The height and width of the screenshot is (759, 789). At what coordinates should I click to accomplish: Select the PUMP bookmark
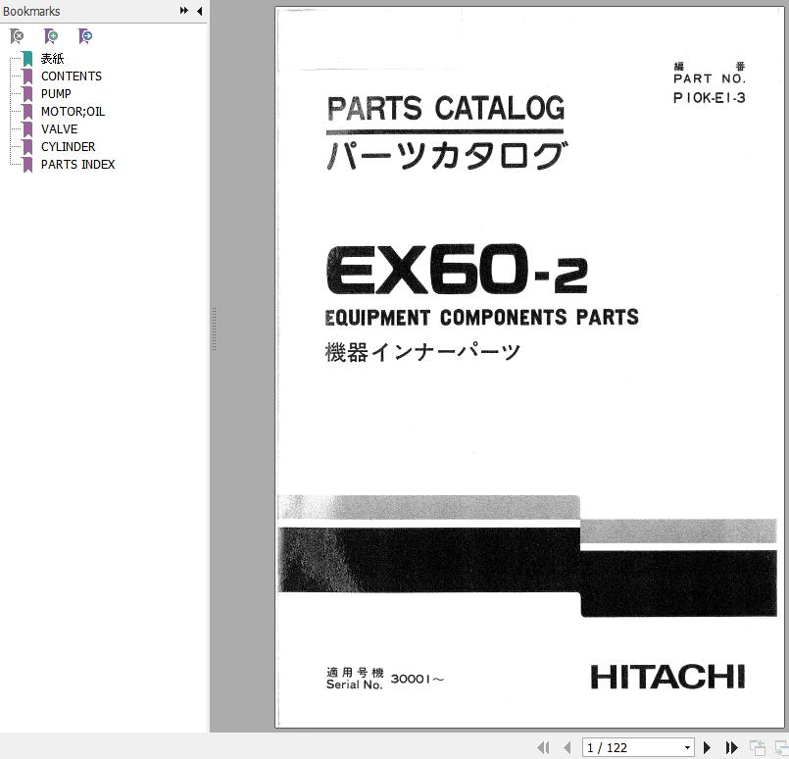pyautogui.click(x=56, y=93)
